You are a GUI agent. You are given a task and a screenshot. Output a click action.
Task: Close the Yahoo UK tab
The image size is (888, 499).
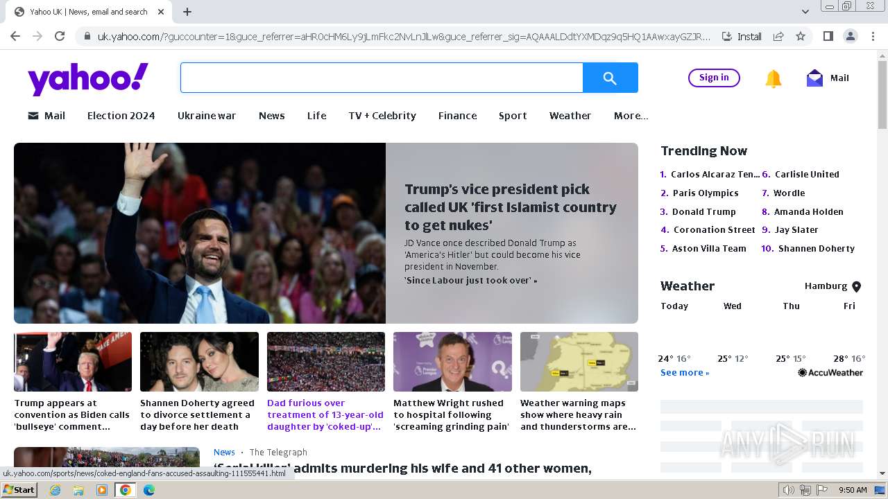click(x=161, y=12)
